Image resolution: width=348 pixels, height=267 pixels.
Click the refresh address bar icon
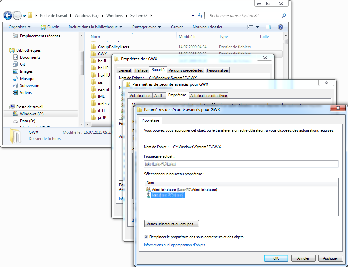click(x=200, y=16)
